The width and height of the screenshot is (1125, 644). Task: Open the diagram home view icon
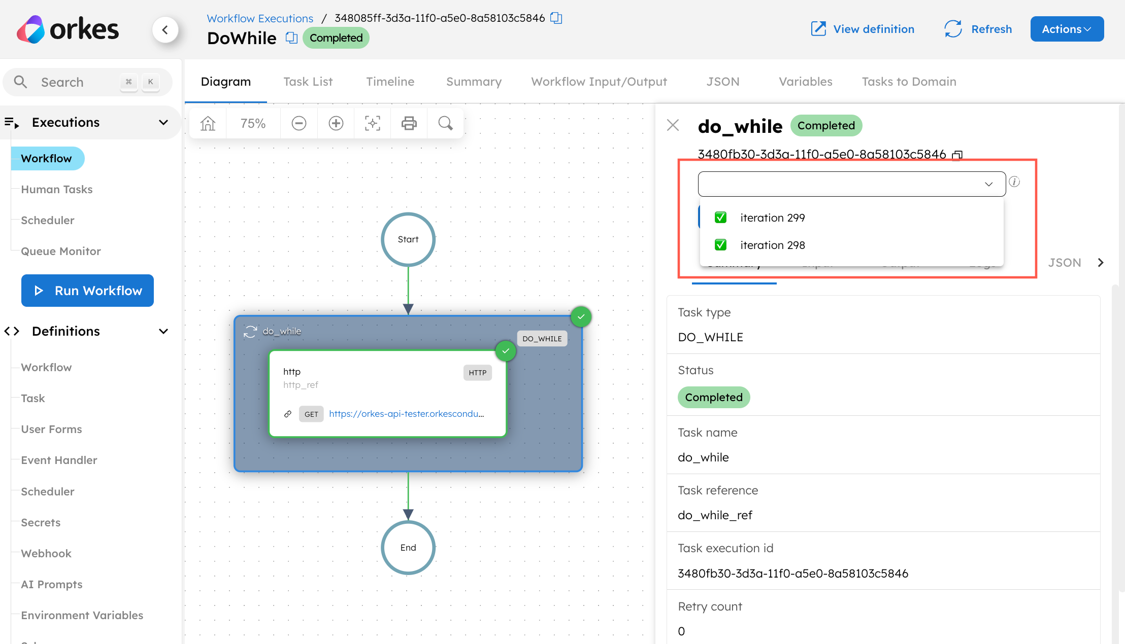pyautogui.click(x=208, y=123)
